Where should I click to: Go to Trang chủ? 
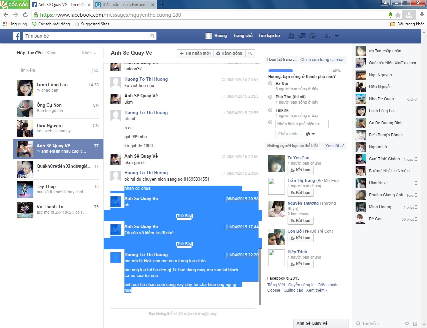[x=243, y=36]
